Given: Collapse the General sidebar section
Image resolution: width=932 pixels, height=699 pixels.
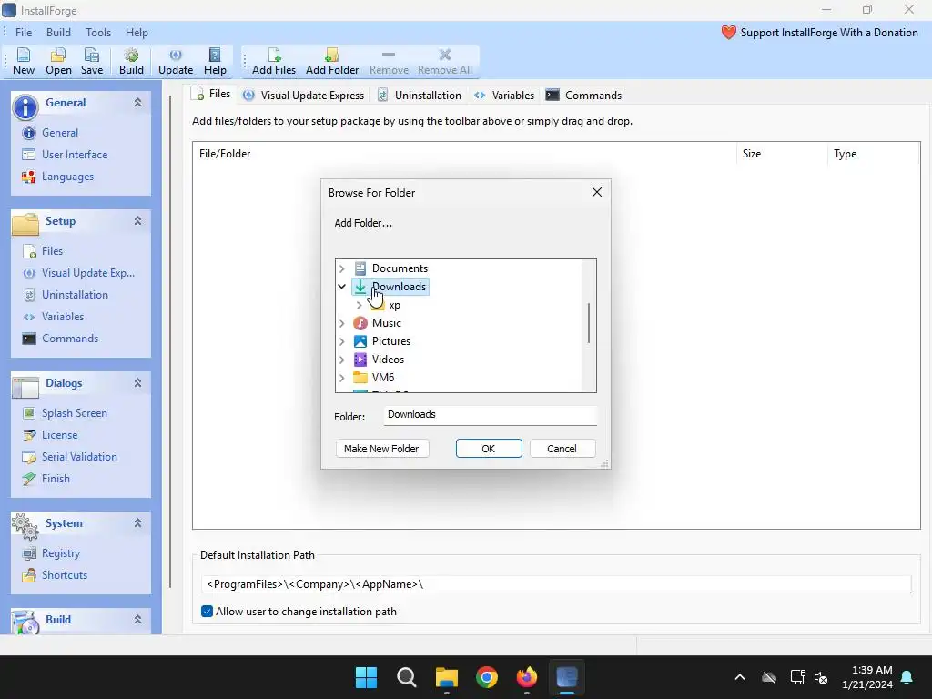Looking at the screenshot, I should (138, 103).
